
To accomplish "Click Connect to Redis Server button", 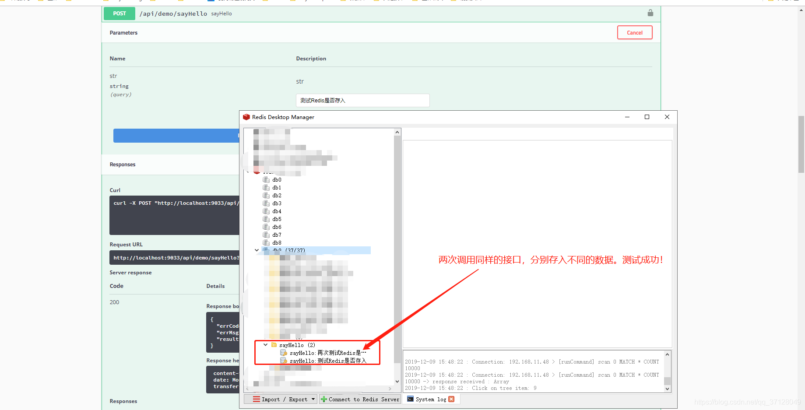I will 360,399.
